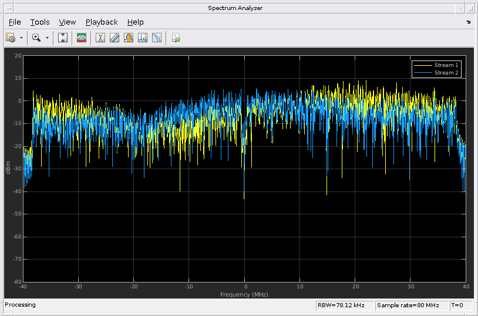The image size is (478, 316).
Task: Click the orange channel measurements icon
Action: tap(129, 38)
